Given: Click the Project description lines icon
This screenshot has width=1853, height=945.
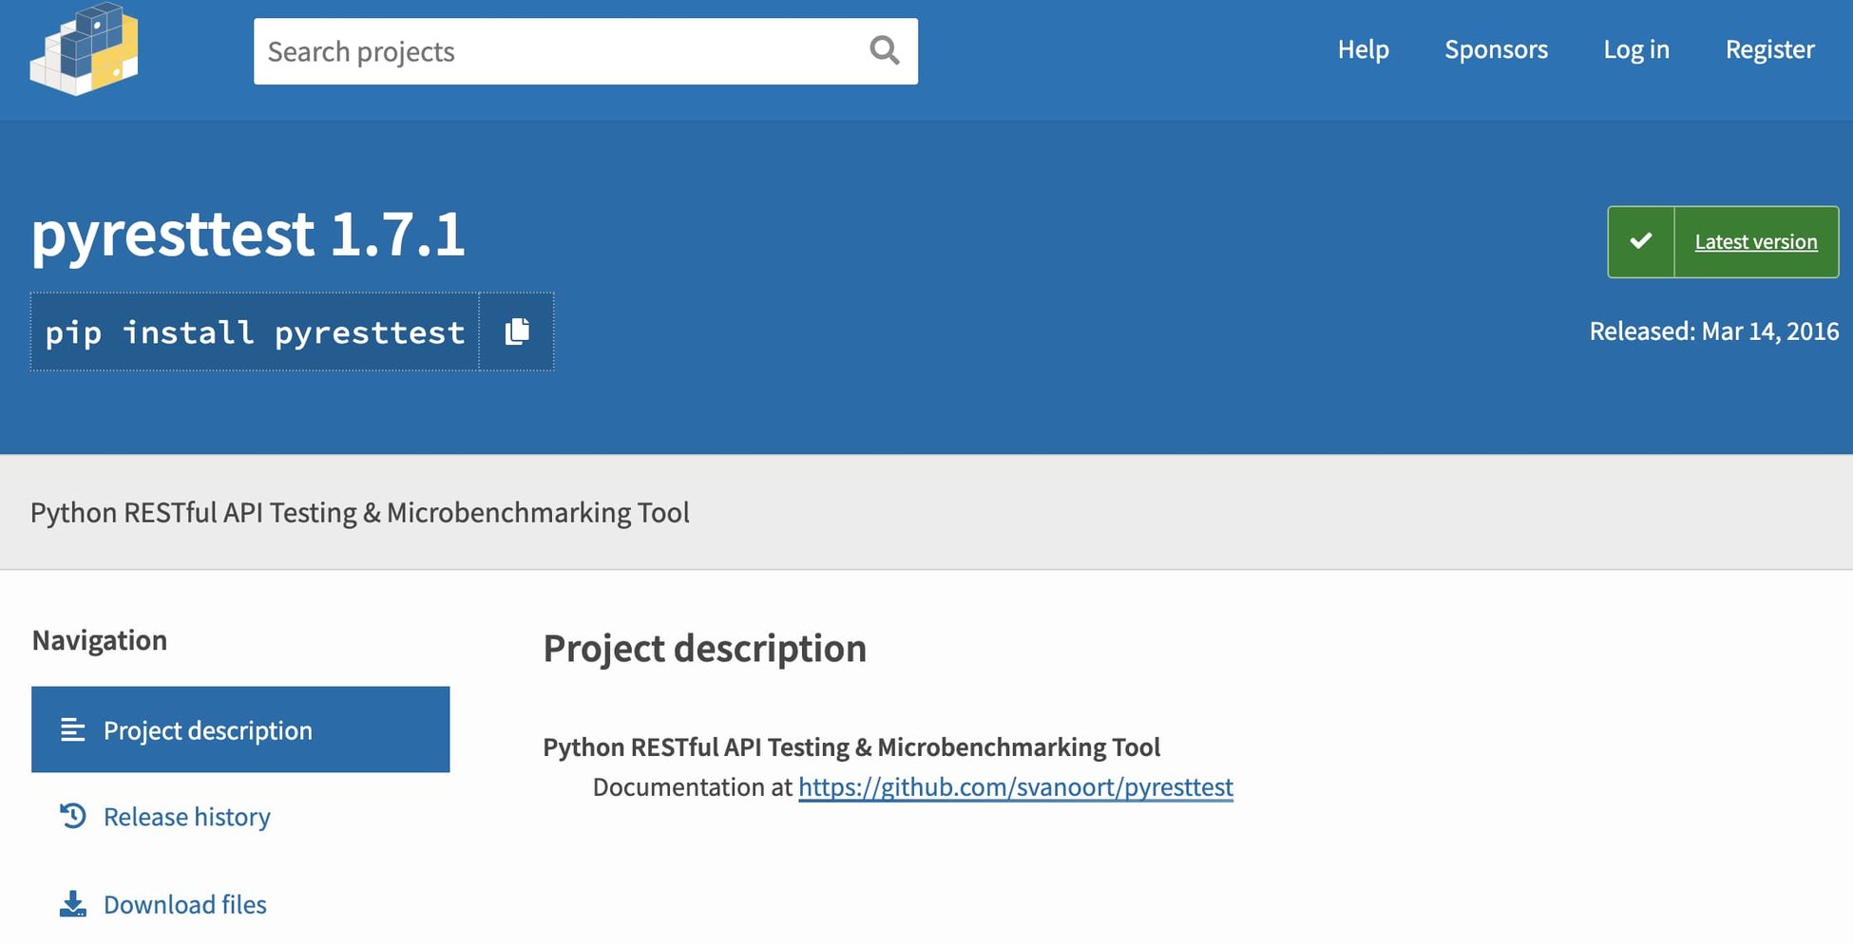Looking at the screenshot, I should pos(71,729).
